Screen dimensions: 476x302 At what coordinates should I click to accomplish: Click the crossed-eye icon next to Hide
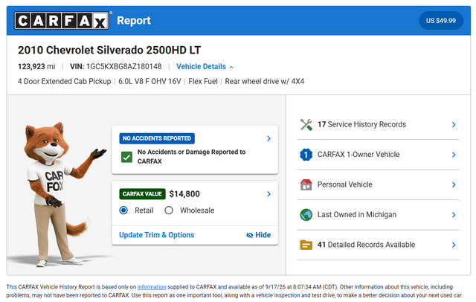pos(250,235)
